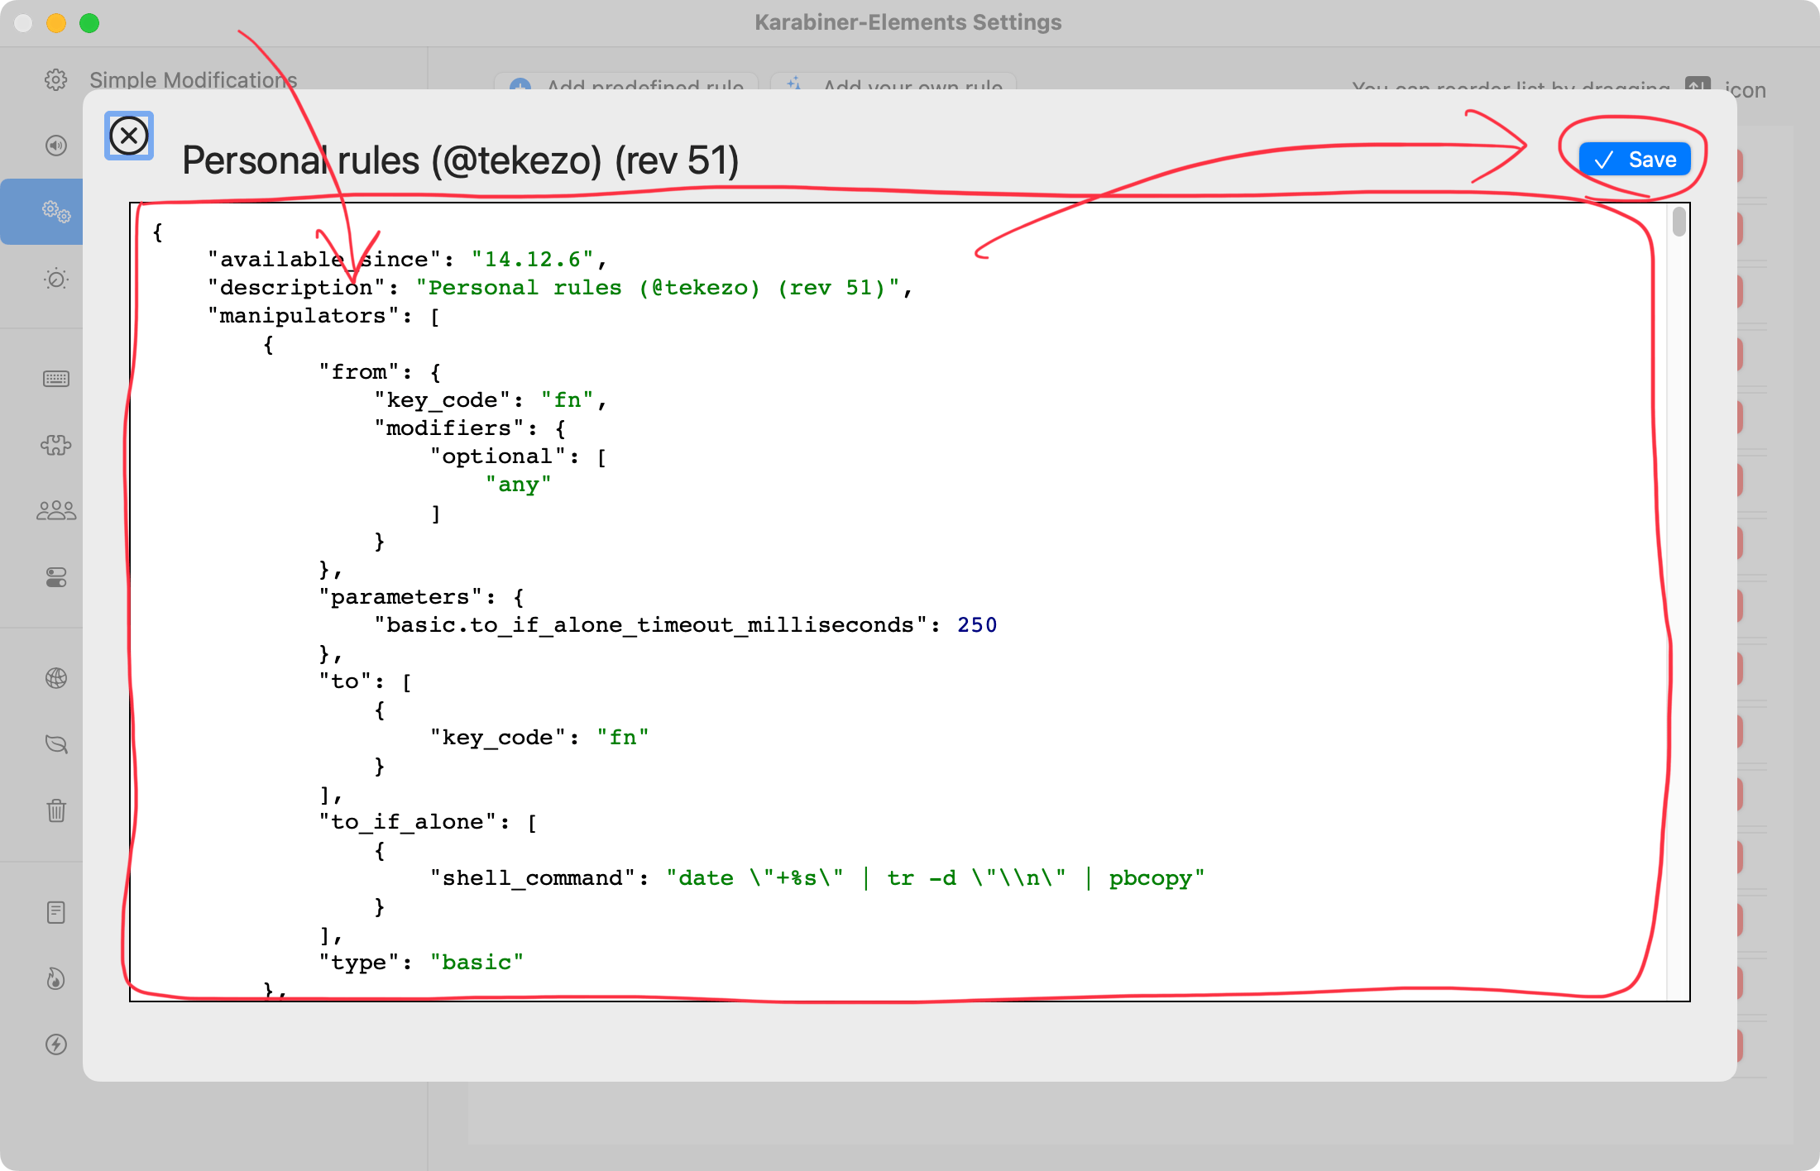
Task: Open the flame Expert icon in the sidebar
Action: click(x=55, y=978)
